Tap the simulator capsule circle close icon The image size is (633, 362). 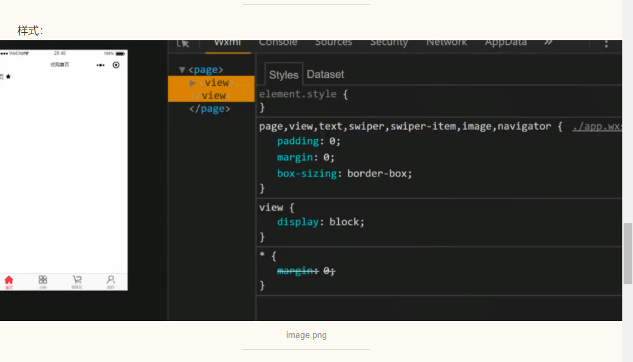click(x=116, y=65)
